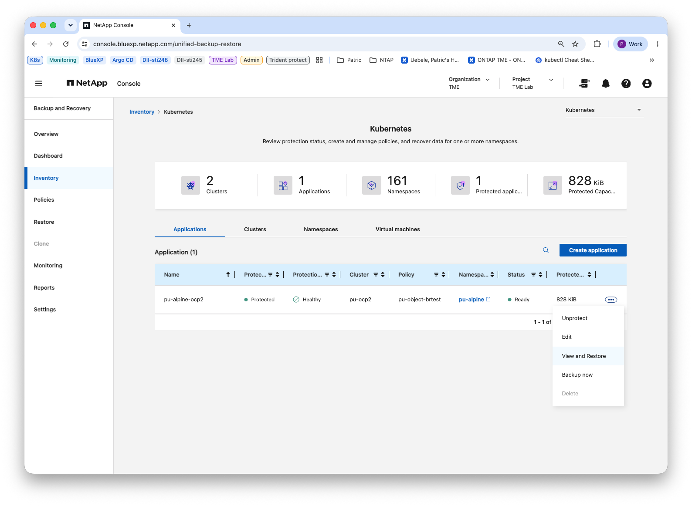Open the Chrome three-dot menu

tap(658, 44)
